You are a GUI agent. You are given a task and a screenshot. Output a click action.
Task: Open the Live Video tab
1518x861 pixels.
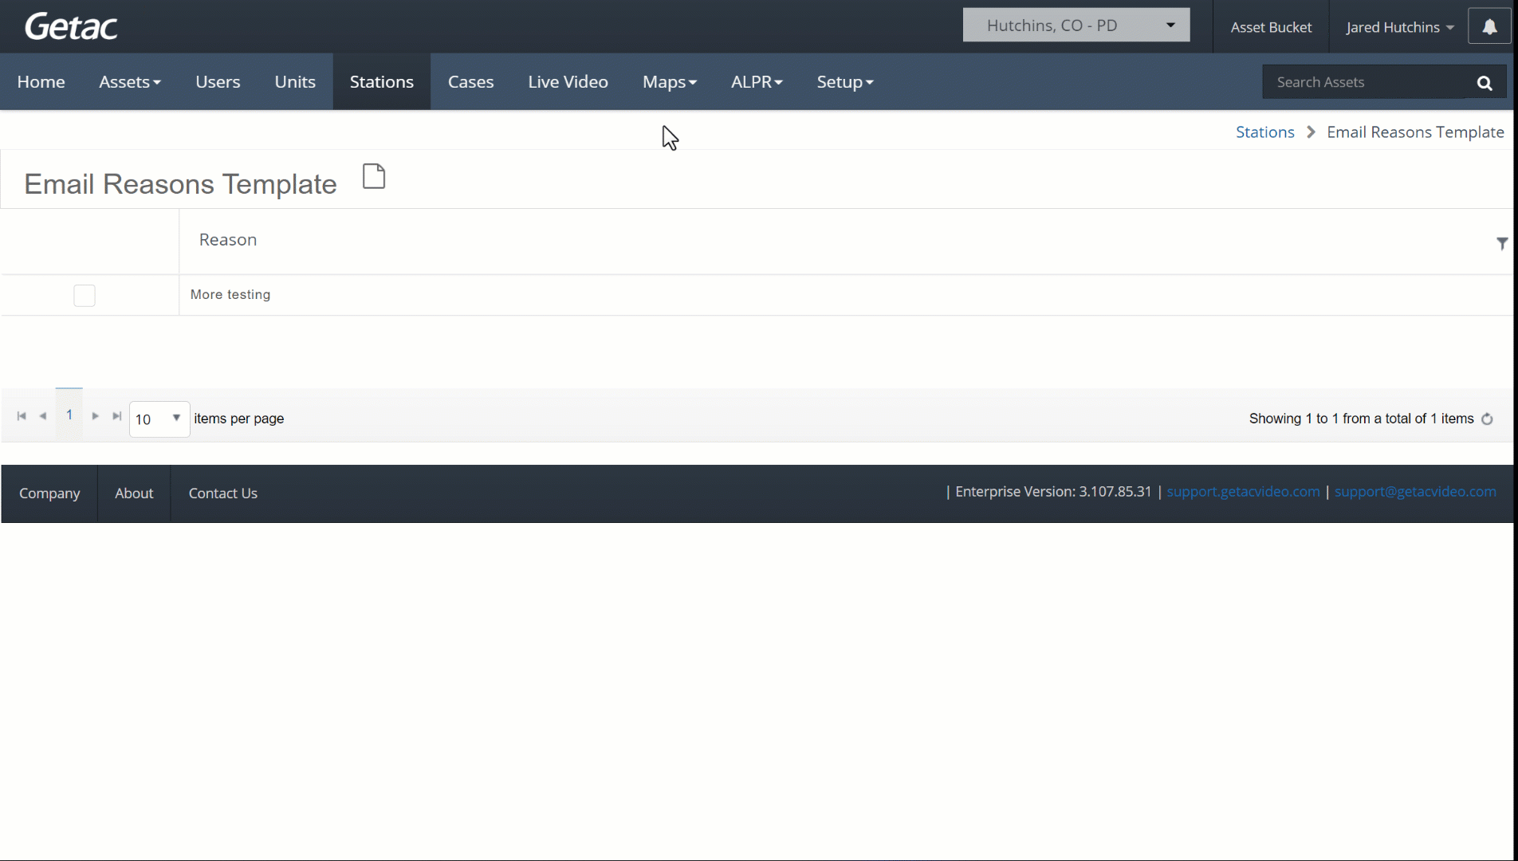pos(568,82)
